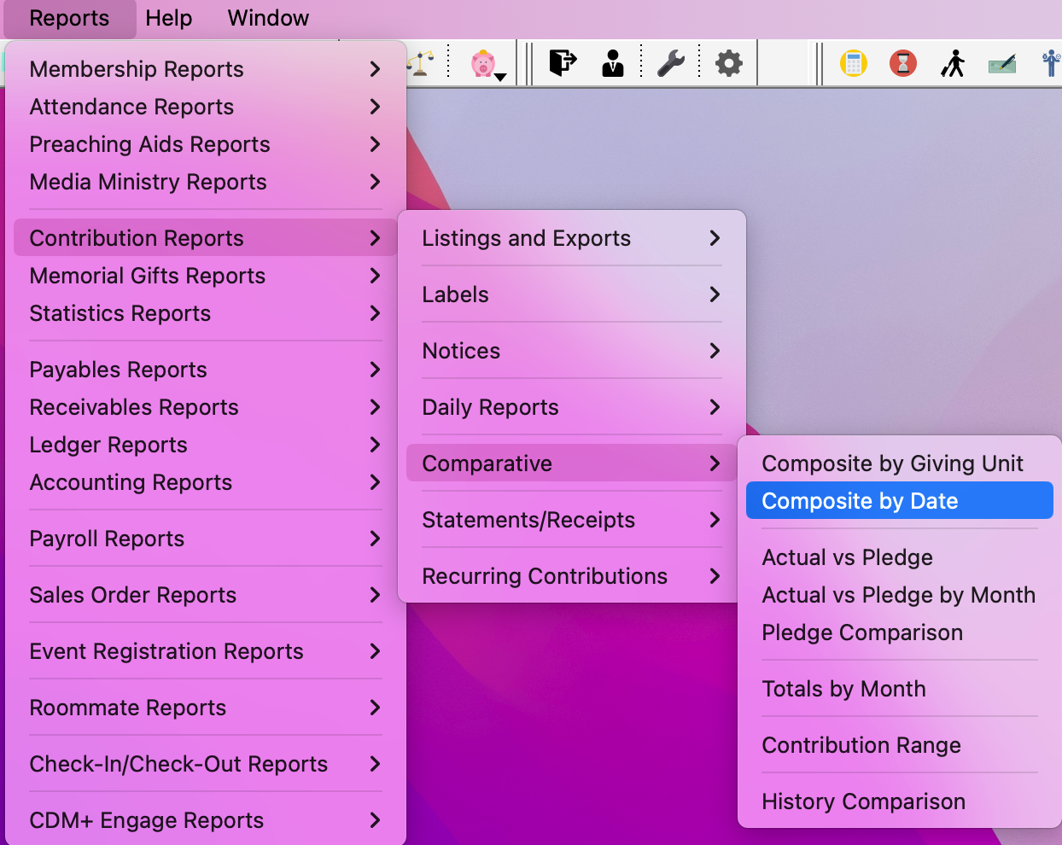Screen dimensions: 1062x845
Task: Click the exit door arrow icon
Action: (562, 63)
